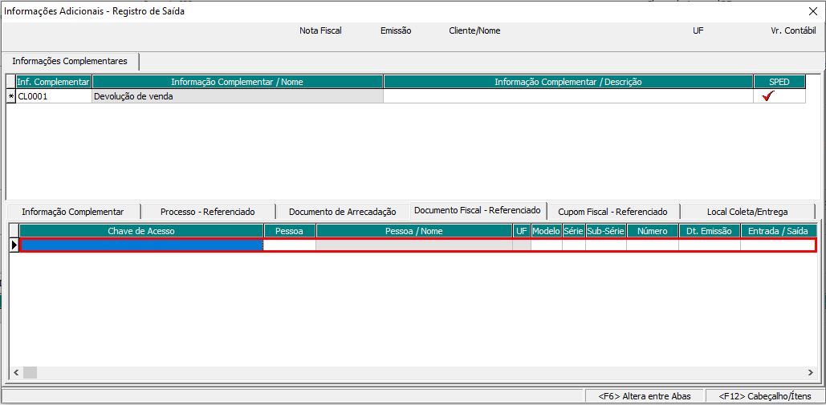Select the Documento Fiscal - Referenciado tab

click(x=478, y=210)
